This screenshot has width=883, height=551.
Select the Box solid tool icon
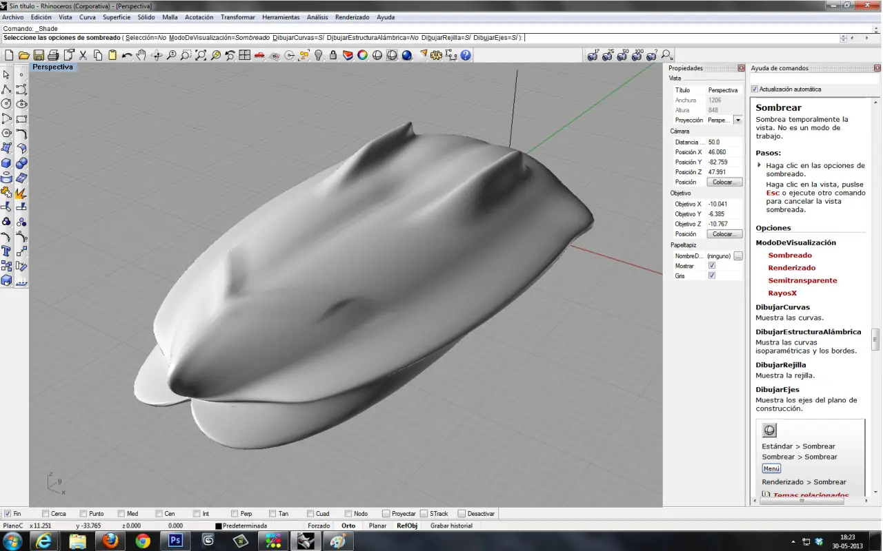click(x=6, y=163)
